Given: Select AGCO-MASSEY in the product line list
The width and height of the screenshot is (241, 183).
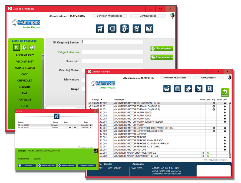Looking at the screenshot, I should pyautogui.click(x=25, y=61).
